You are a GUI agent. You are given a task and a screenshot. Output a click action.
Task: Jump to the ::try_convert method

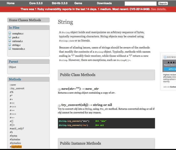(x=17, y=88)
